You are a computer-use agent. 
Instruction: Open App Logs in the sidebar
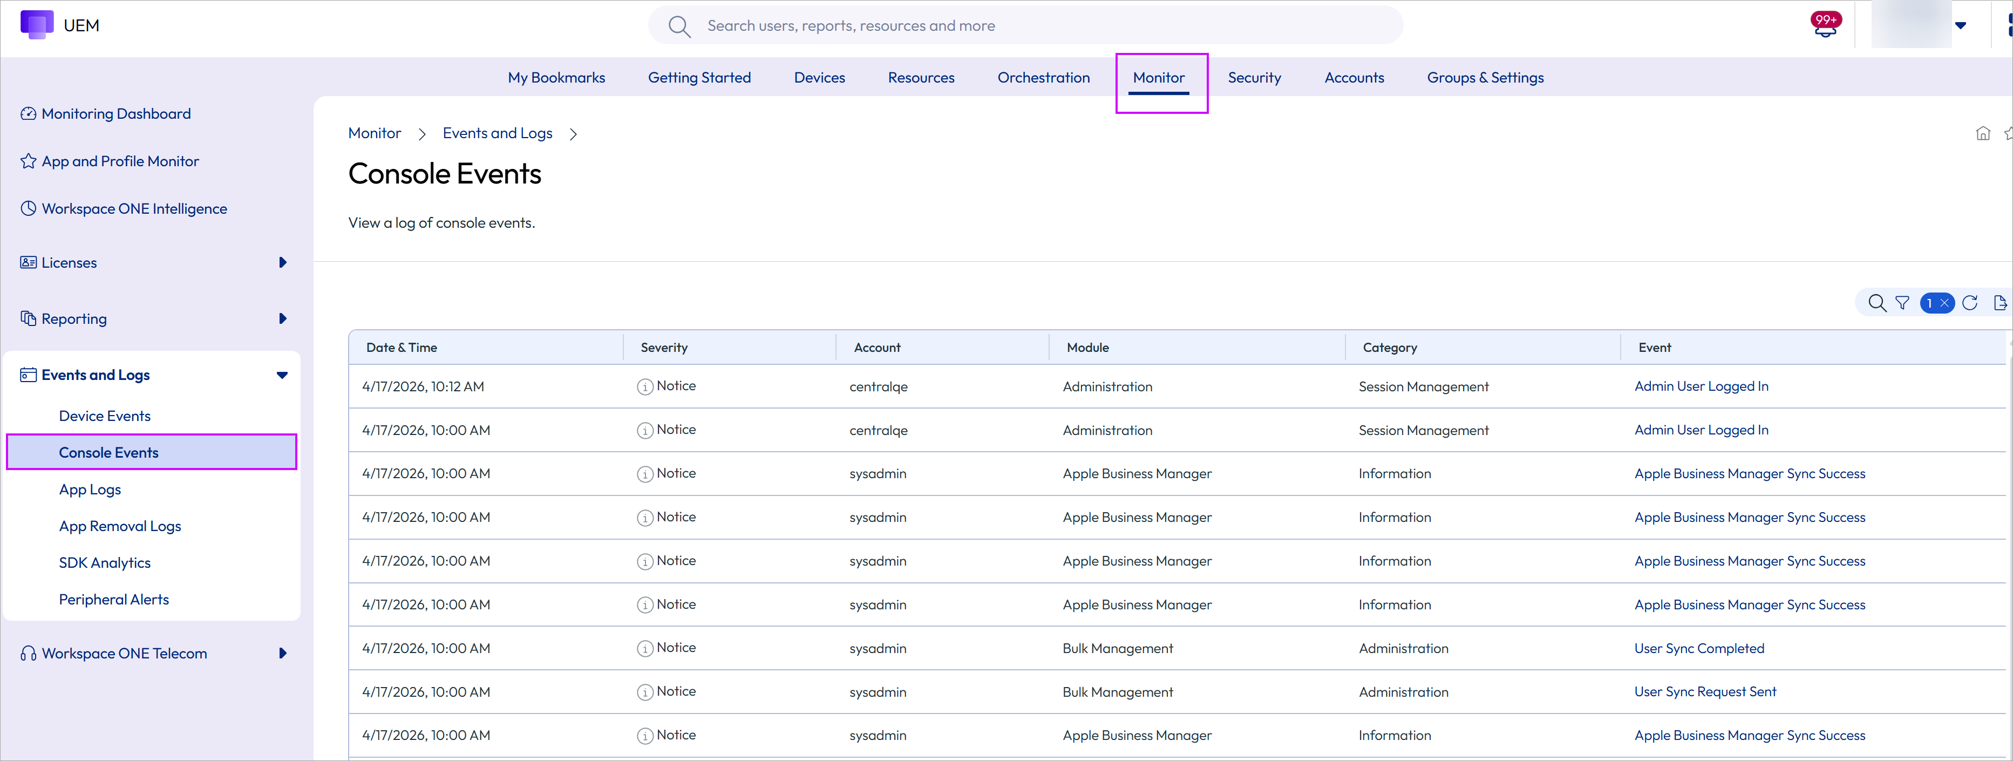click(90, 490)
